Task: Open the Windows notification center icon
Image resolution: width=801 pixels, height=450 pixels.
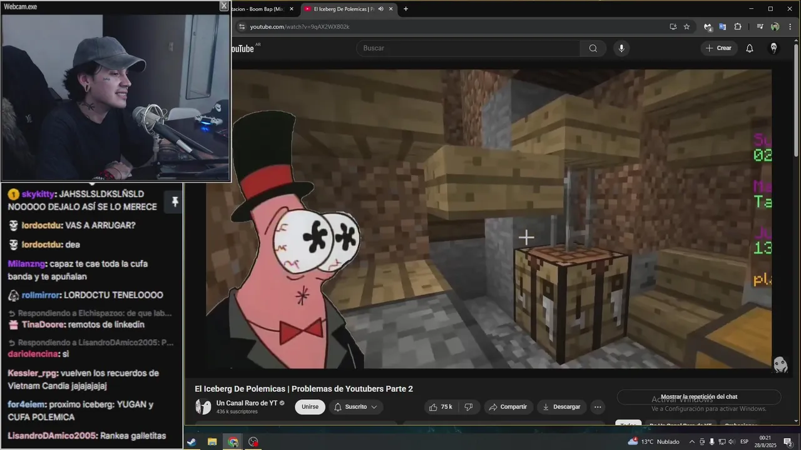Action: 788,442
